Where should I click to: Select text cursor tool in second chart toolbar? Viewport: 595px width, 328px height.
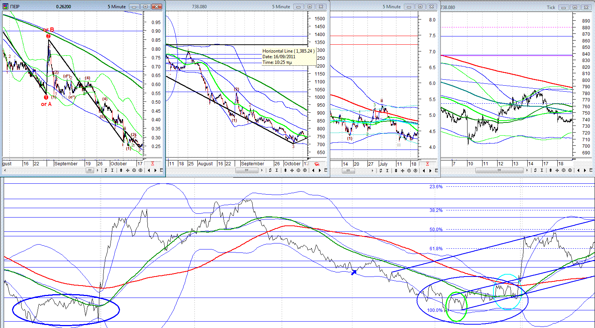coord(276,170)
